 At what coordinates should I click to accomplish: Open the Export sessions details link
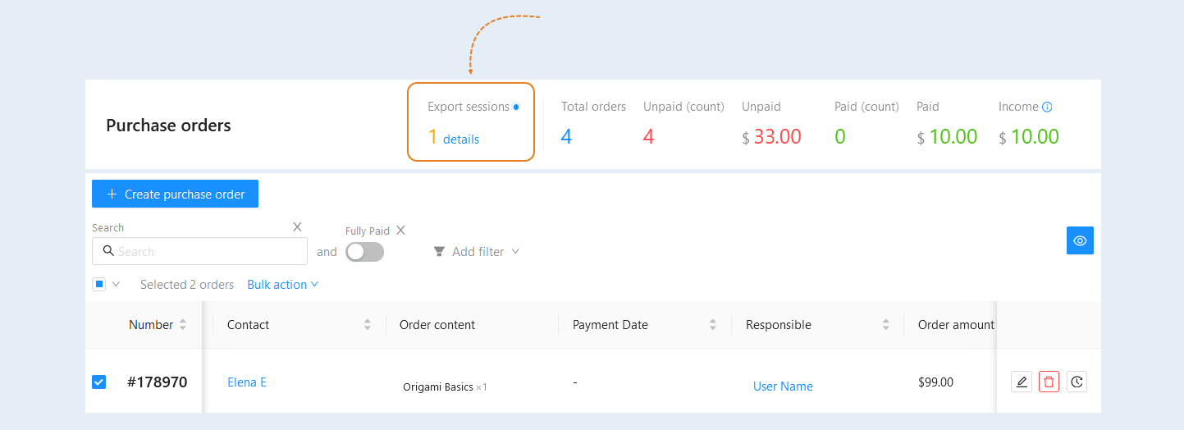coord(461,140)
